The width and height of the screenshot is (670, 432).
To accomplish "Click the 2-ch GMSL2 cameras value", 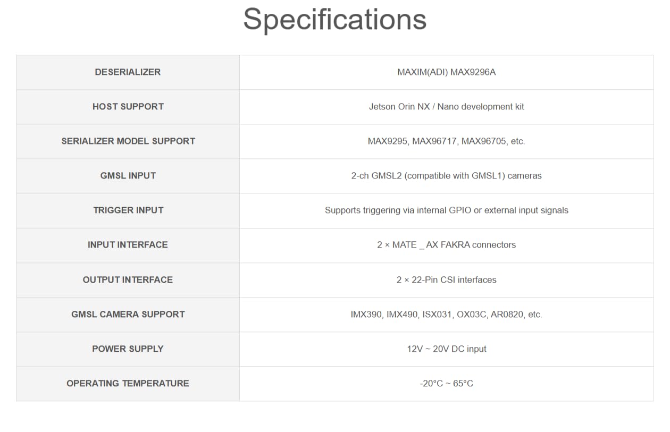I will point(446,176).
